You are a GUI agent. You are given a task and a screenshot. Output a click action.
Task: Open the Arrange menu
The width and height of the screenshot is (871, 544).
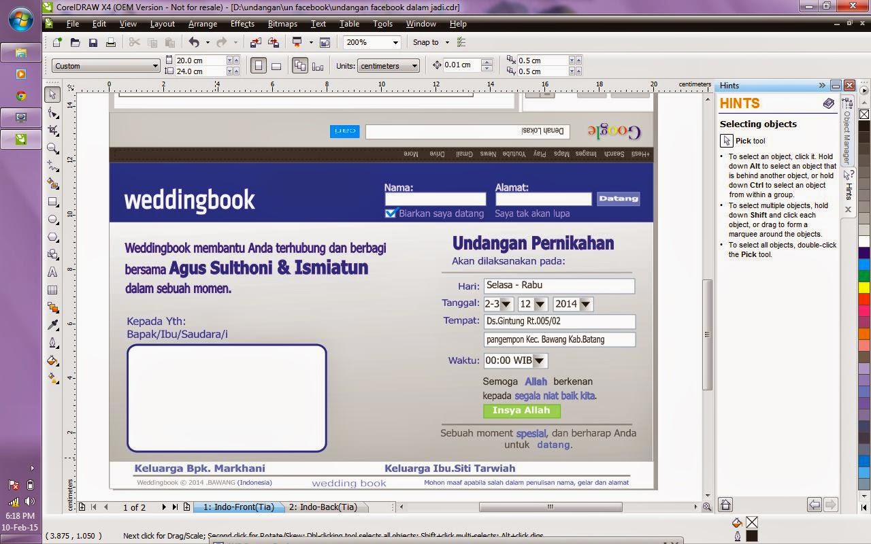pos(203,24)
